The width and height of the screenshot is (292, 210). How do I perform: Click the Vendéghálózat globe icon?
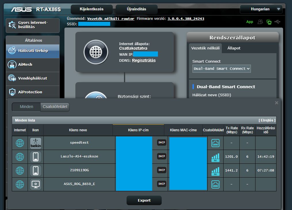[x=12, y=78]
